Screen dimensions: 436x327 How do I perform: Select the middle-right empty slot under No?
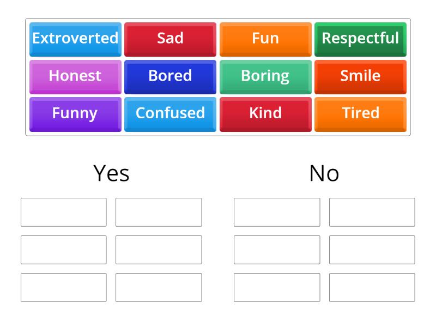pyautogui.click(x=372, y=250)
